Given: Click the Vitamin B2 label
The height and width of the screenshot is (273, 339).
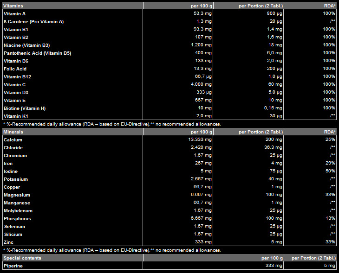Looking at the screenshot, I should (x=16, y=38).
